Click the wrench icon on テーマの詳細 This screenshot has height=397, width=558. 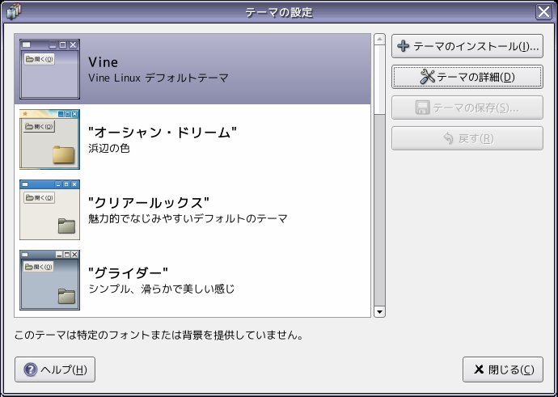[427, 77]
